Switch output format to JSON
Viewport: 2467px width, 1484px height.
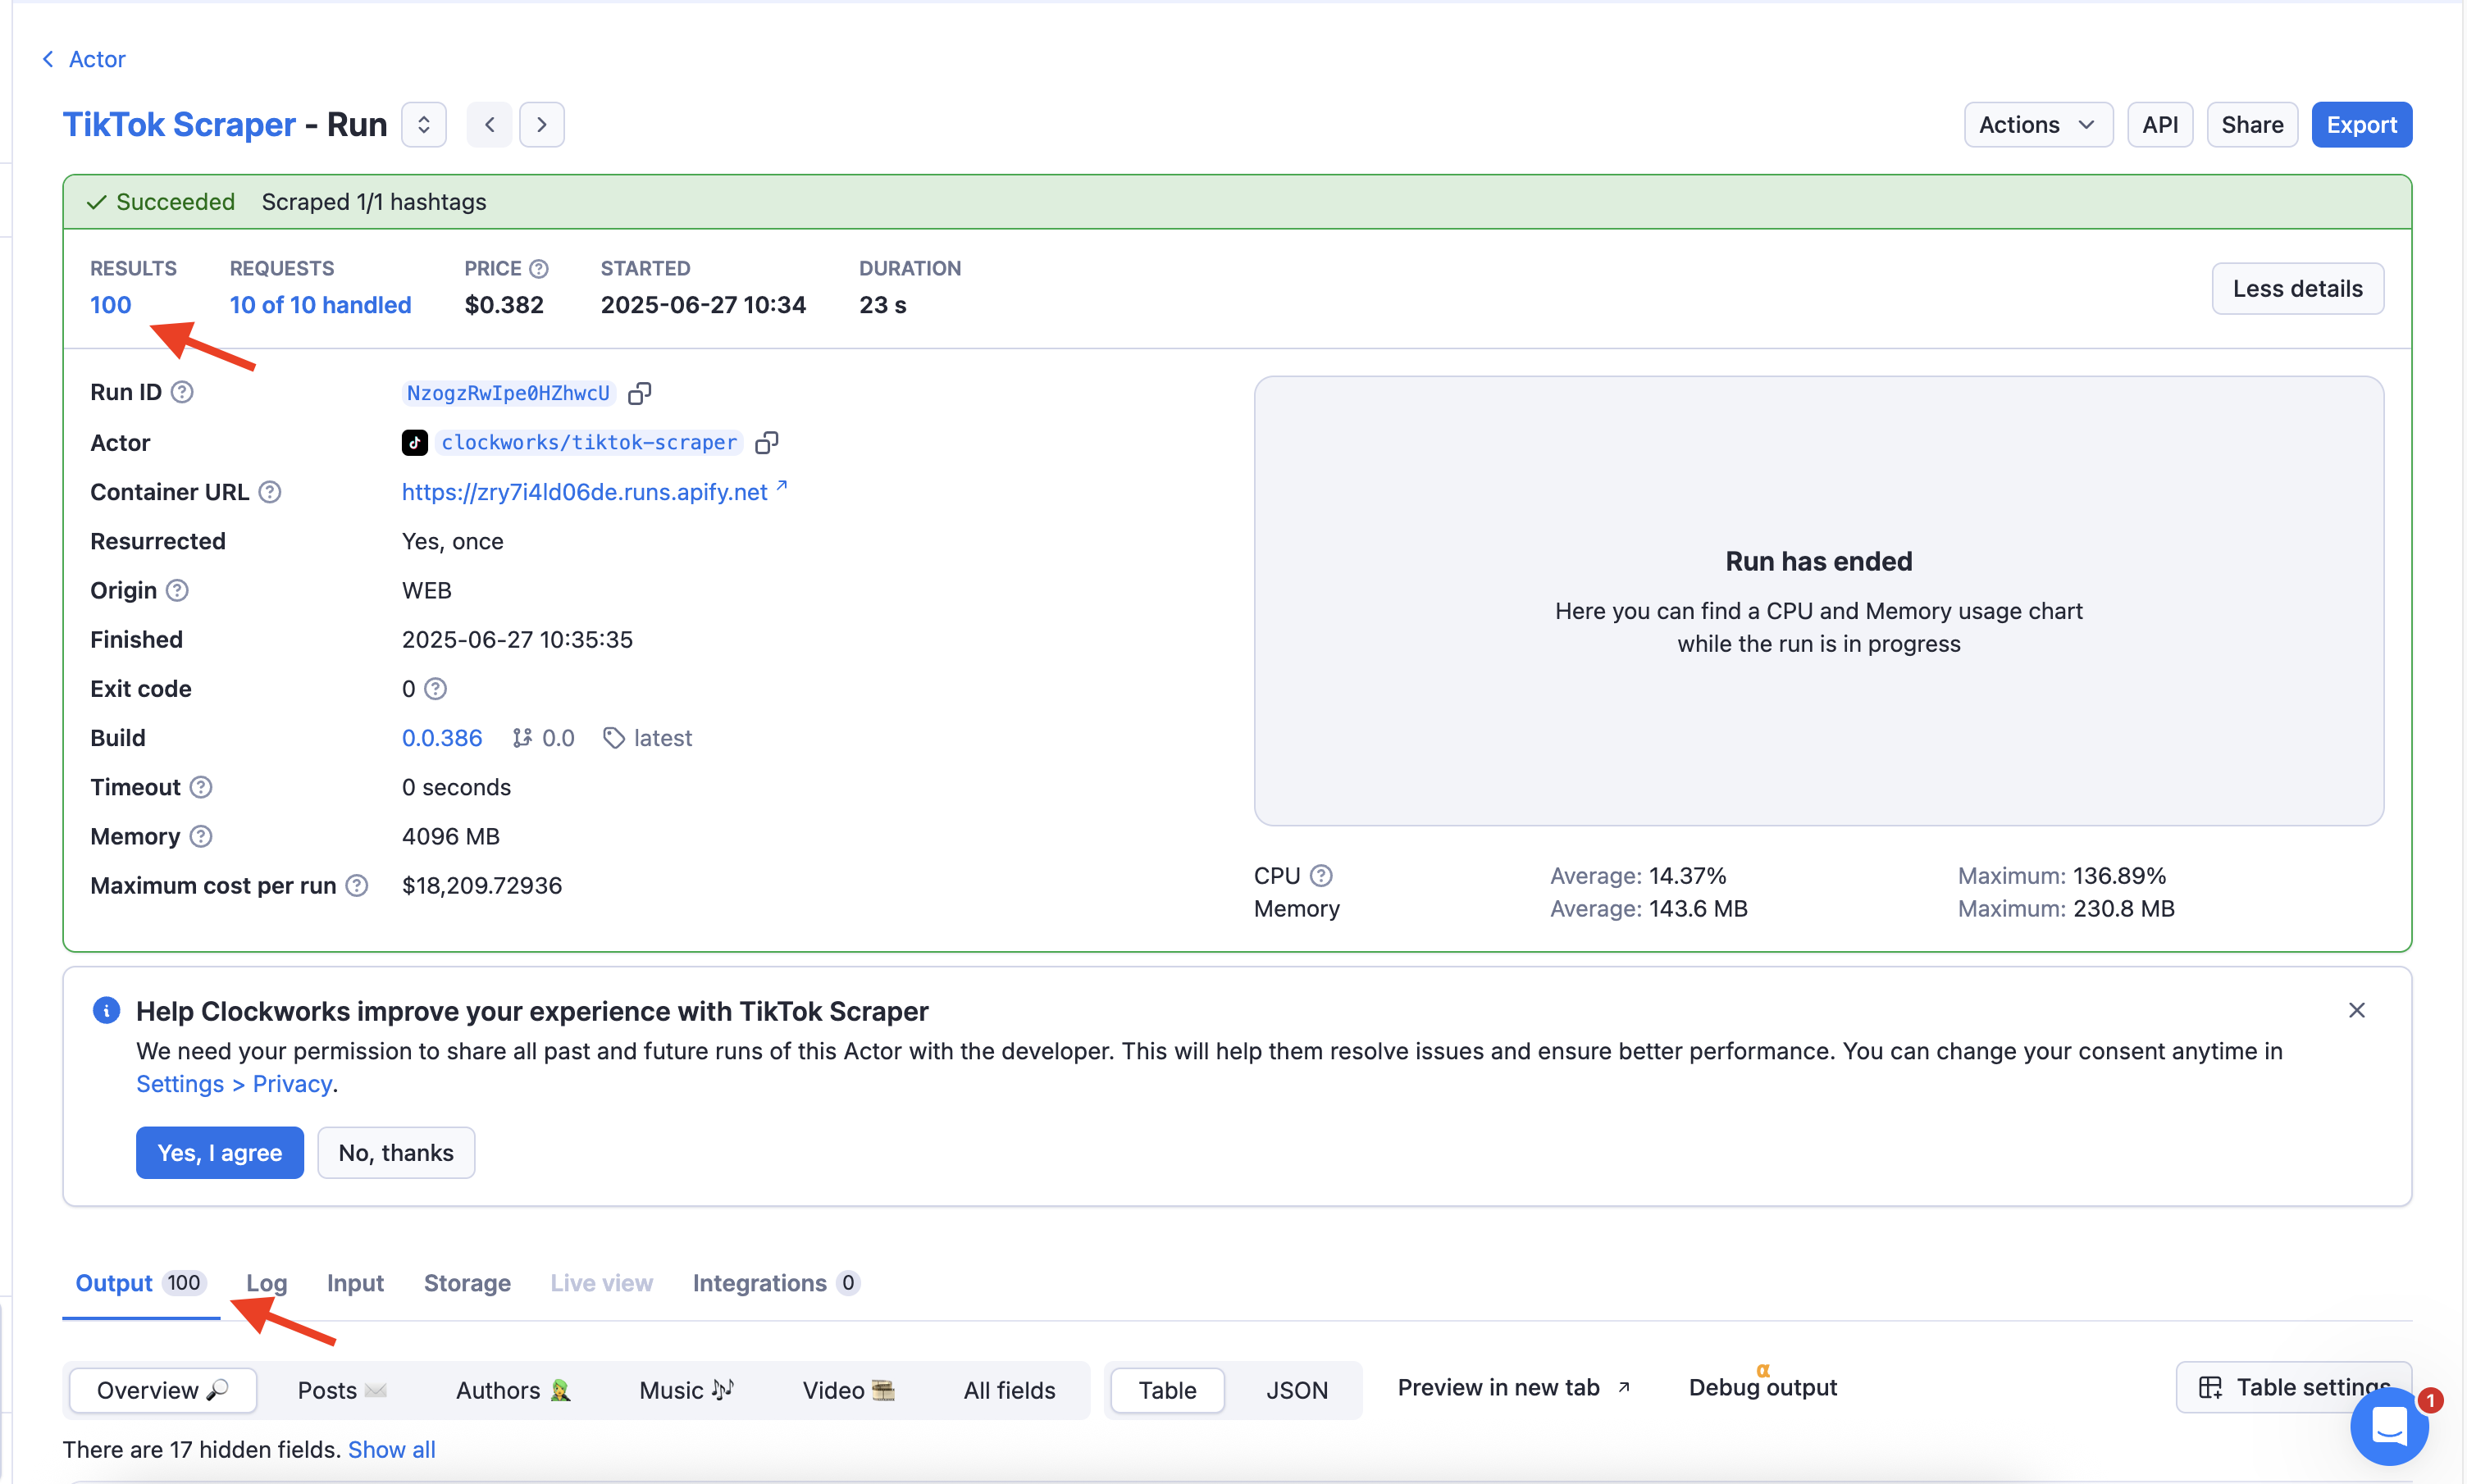1297,1390
